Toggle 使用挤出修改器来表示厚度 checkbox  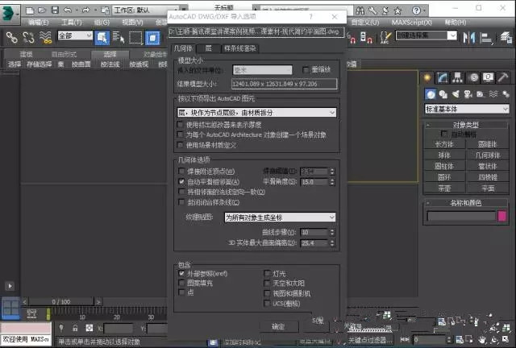click(180, 125)
